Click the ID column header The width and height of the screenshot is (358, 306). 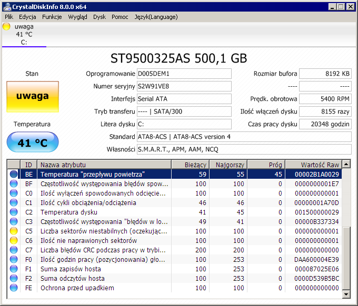(29, 165)
